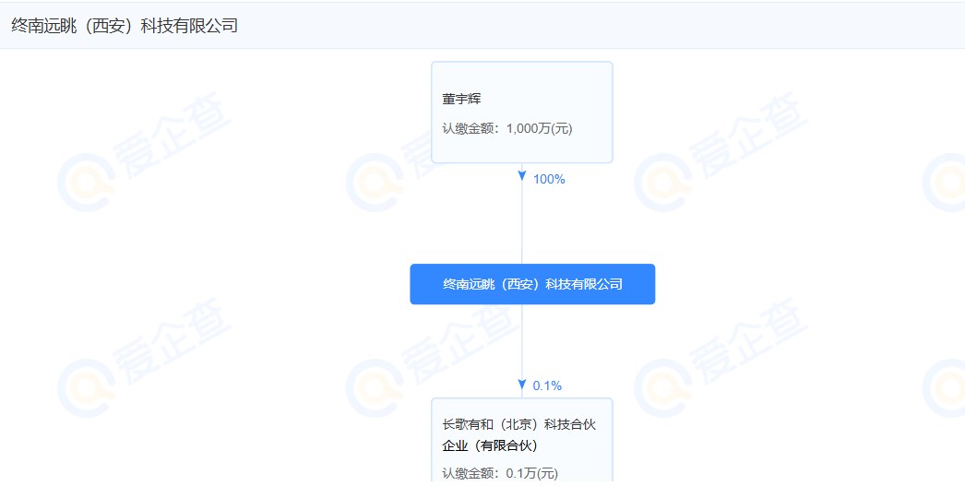965x486 pixels.
Task: Click the arrowhead beside the 100% label
Action: pos(522,176)
